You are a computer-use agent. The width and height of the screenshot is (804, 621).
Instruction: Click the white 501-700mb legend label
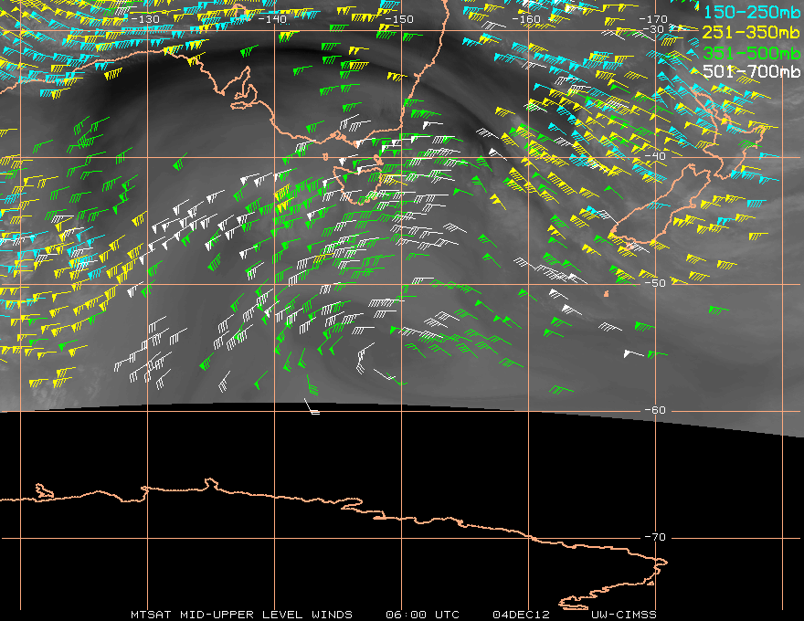click(751, 71)
